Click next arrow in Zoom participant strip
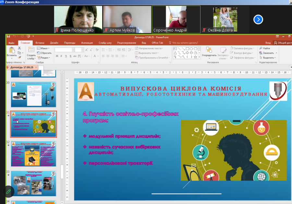The image size is (292, 204). point(258,19)
